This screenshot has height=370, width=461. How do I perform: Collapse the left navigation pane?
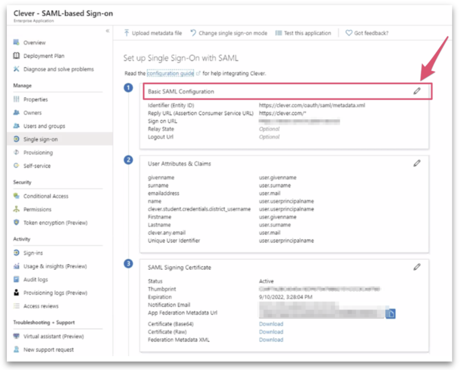tap(107, 30)
